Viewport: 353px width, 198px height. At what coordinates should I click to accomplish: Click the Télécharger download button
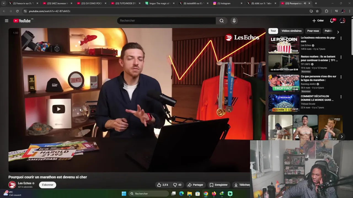[242, 185]
